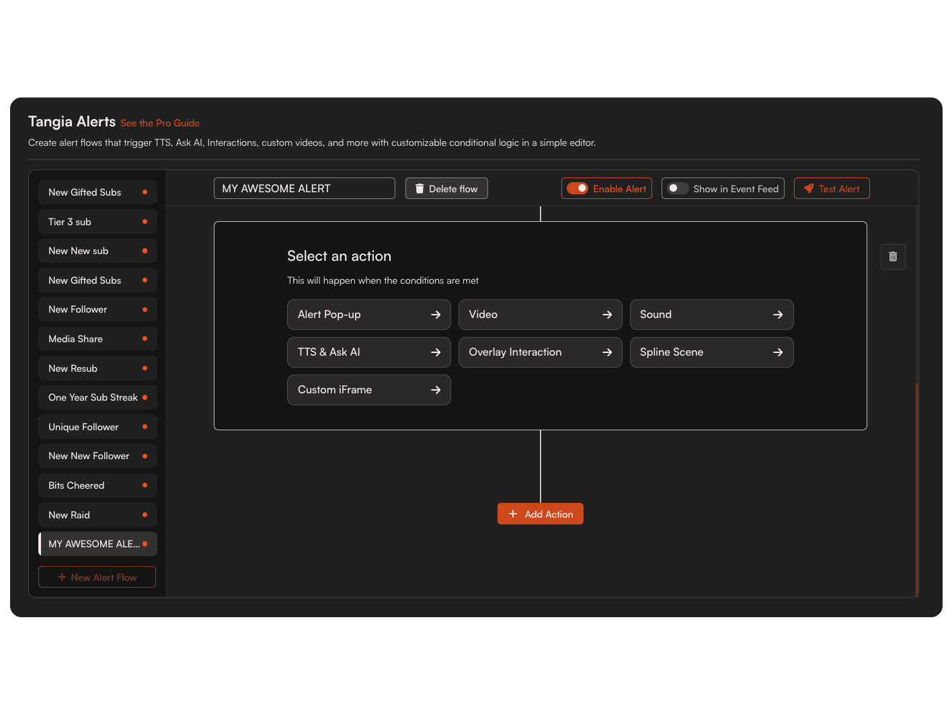Click the status dot on New Raid
Viewport: 952px width, 714px height.
click(145, 515)
